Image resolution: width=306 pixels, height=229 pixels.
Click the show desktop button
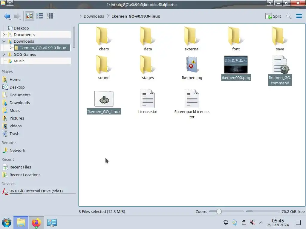click(298, 222)
